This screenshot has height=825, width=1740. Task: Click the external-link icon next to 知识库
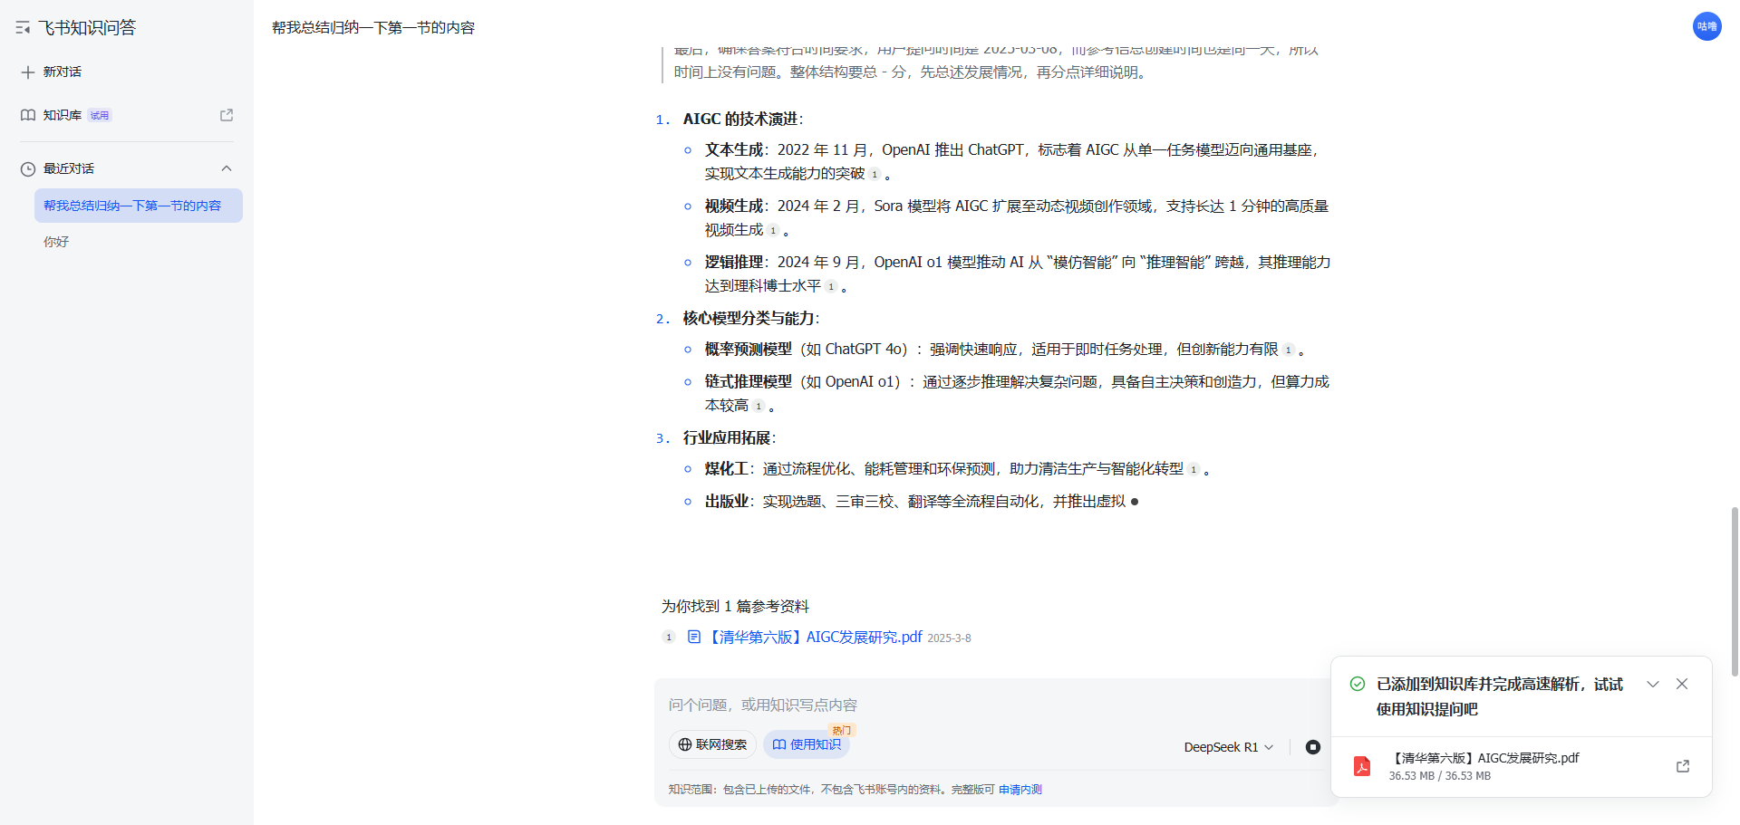227,115
